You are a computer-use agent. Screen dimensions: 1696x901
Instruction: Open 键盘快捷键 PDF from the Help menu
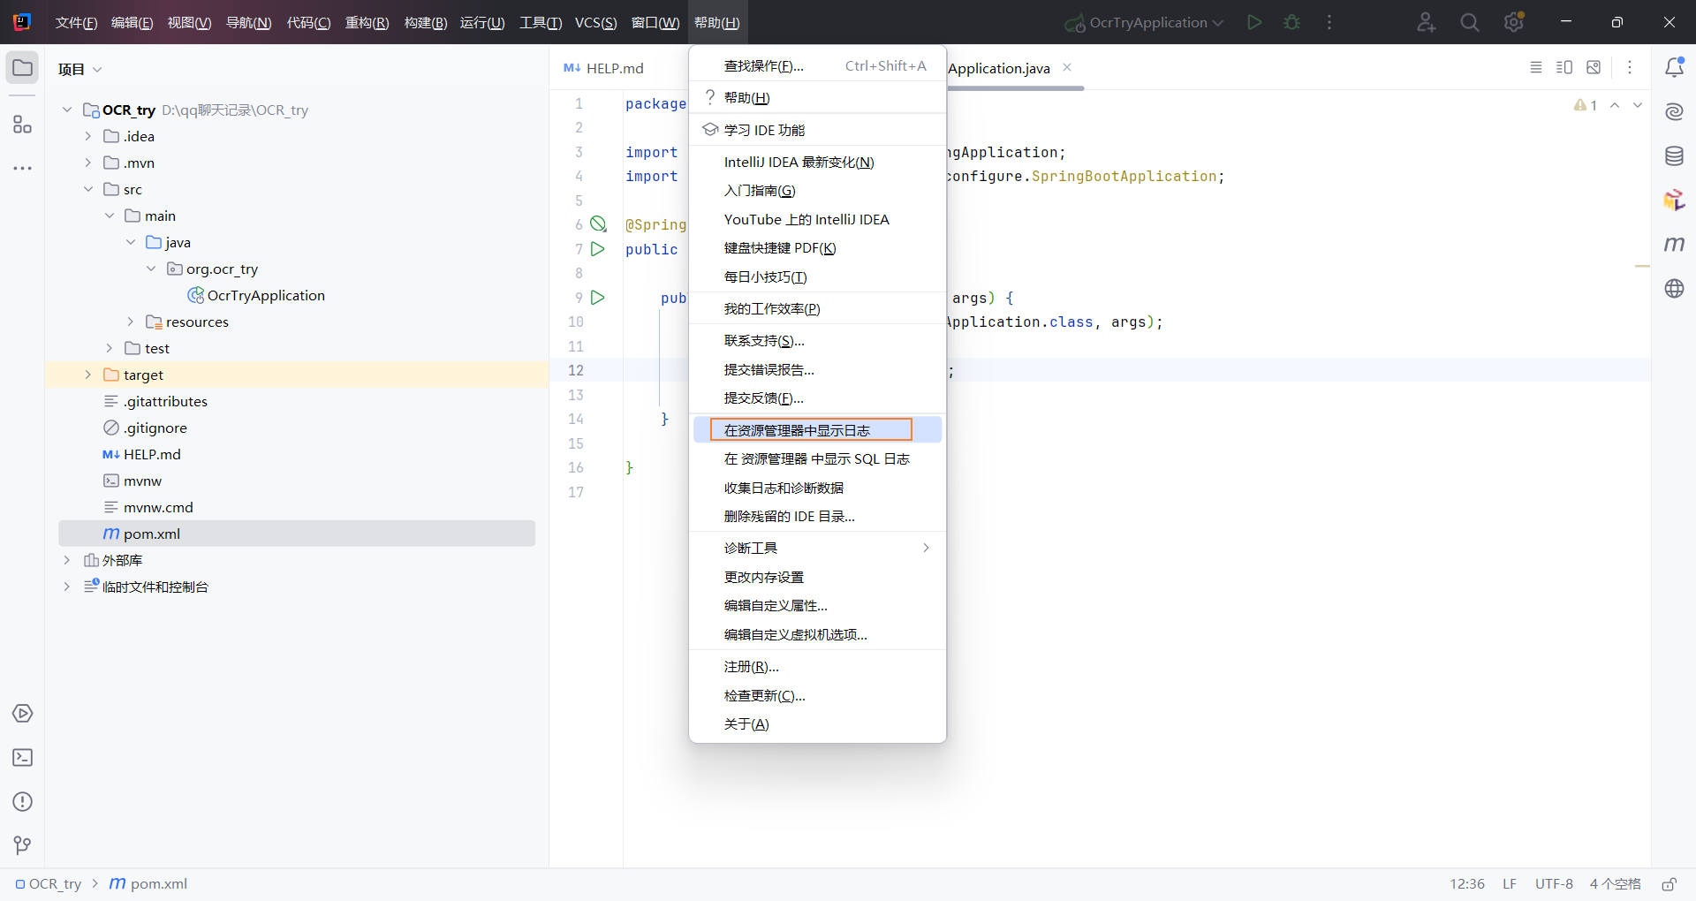(x=778, y=248)
